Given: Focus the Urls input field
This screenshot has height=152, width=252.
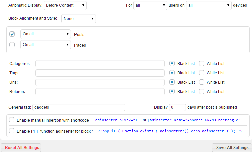Looking at the screenshot, I should tap(100, 82).
